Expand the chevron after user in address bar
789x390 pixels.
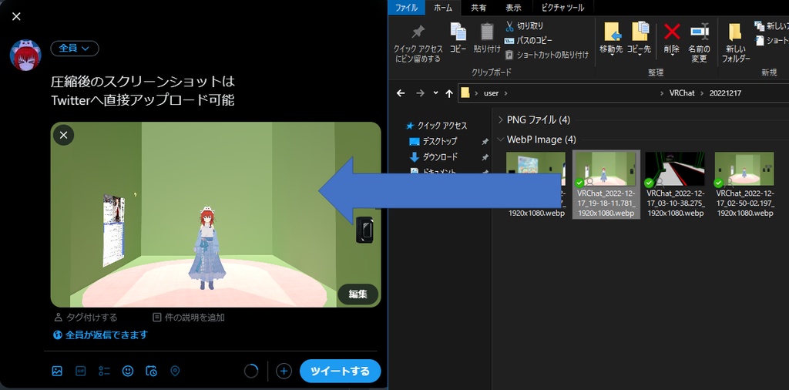pyautogui.click(x=505, y=93)
